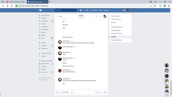
Task: Focus the VK search field
Action: (x=66, y=10)
